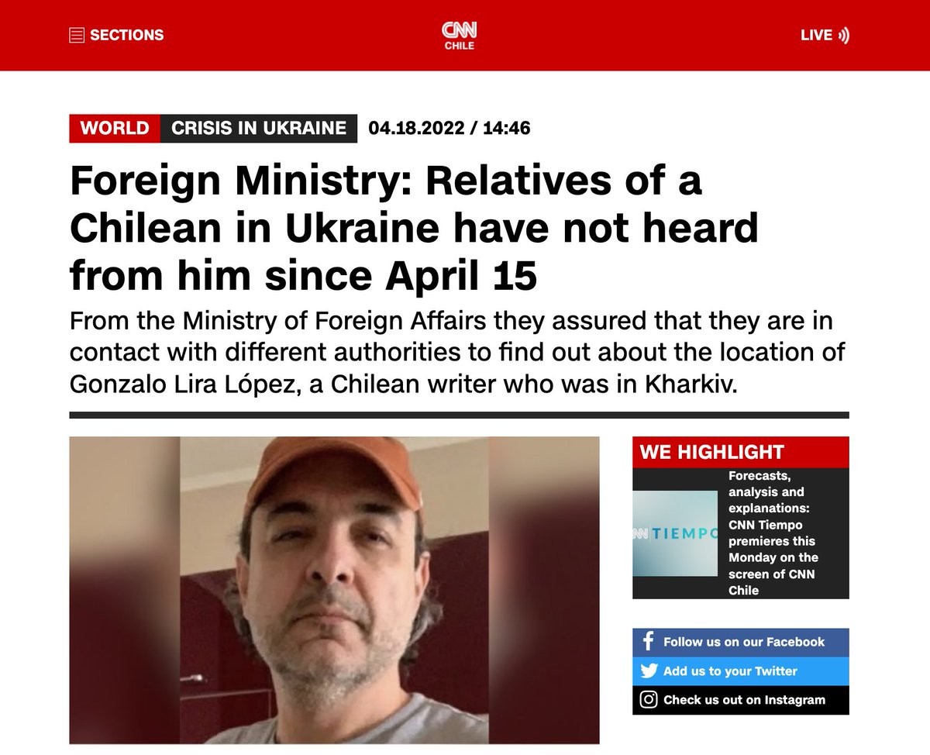Viewport: 930px width, 755px height.
Task: Select the CRISIS IN UKRAINE tag
Action: click(259, 128)
